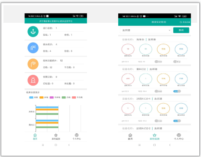Tap the person icon on the right phone's bottom bar

pos(179,135)
